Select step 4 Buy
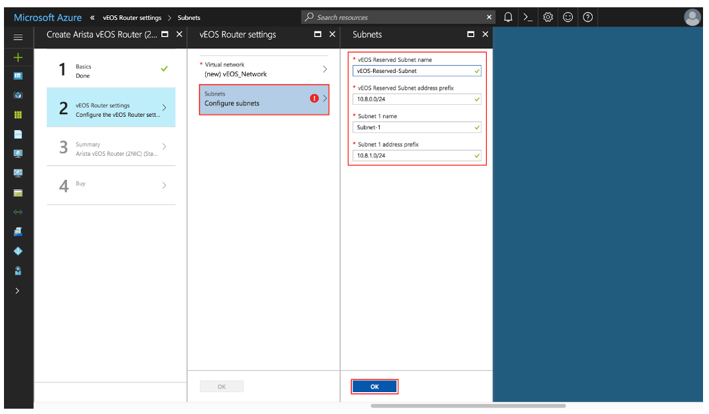This screenshot has width=709, height=414. 111,185
